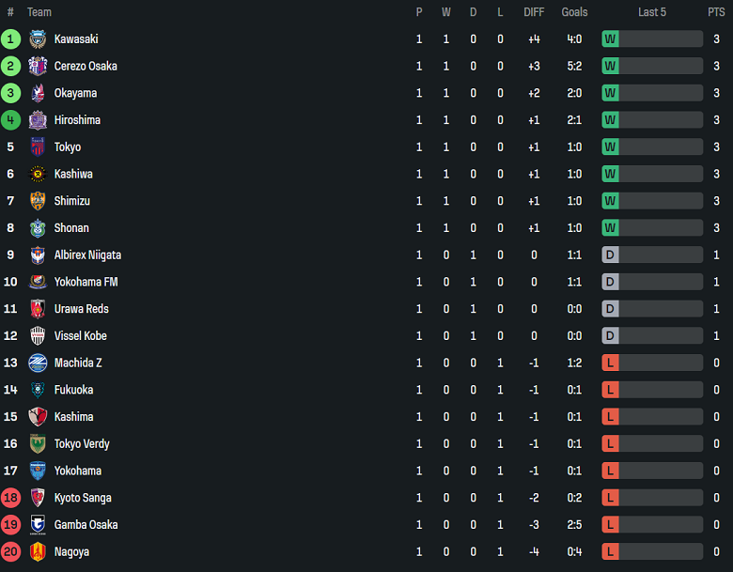The height and width of the screenshot is (572, 733).
Task: Click the red position 18 badge
Action: coord(10,498)
